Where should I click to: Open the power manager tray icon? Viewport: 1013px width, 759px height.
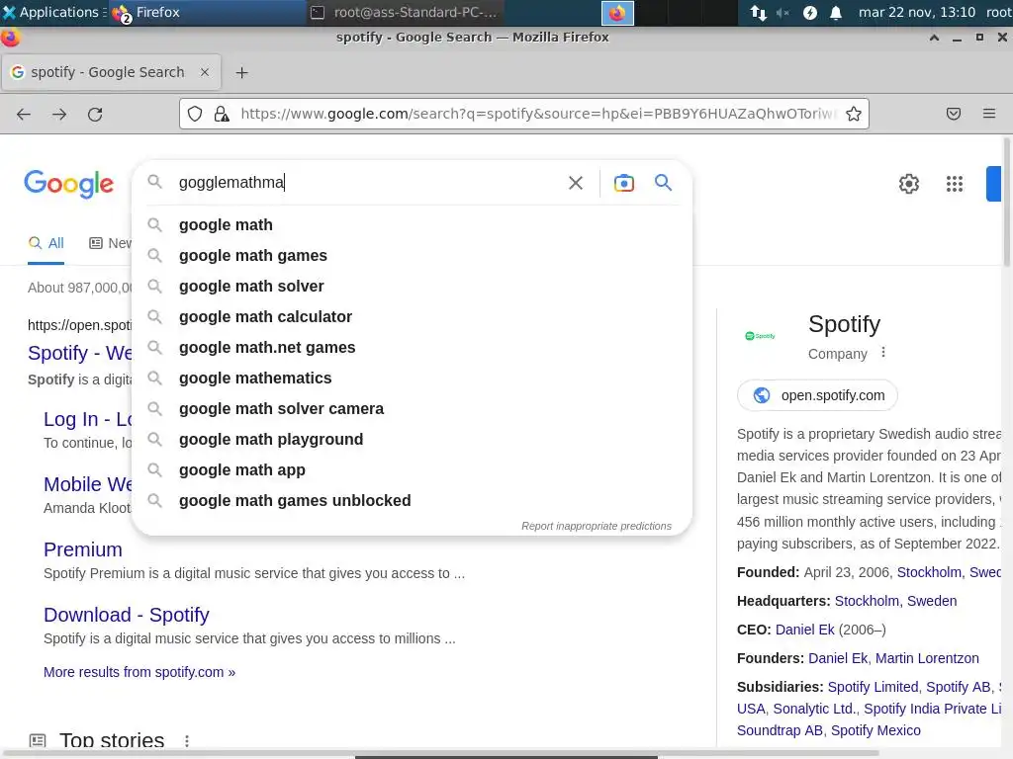[809, 13]
